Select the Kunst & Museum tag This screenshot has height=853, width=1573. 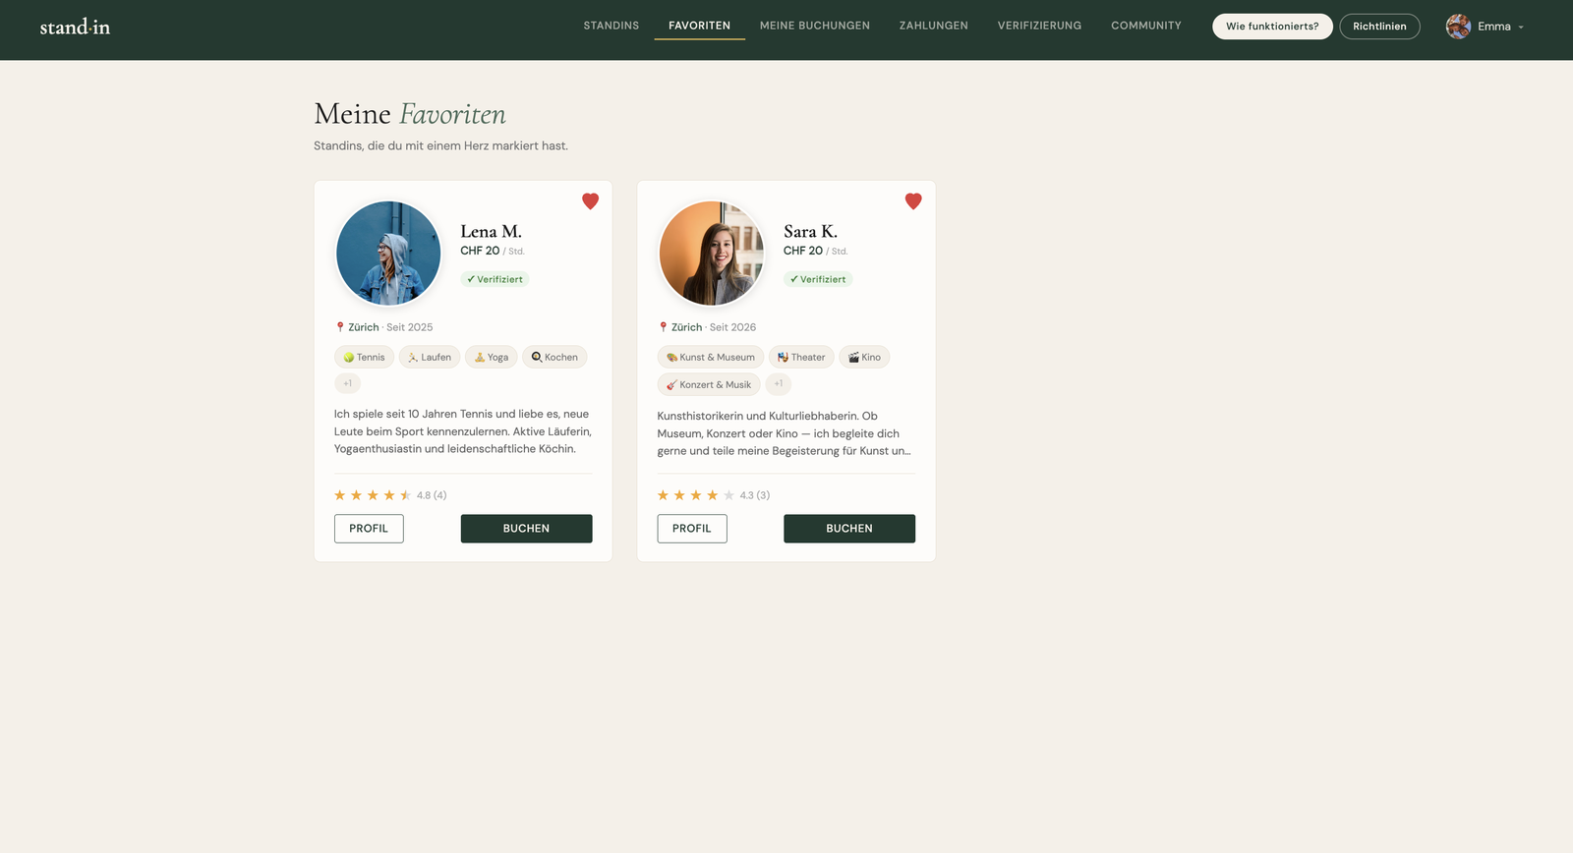click(x=711, y=357)
